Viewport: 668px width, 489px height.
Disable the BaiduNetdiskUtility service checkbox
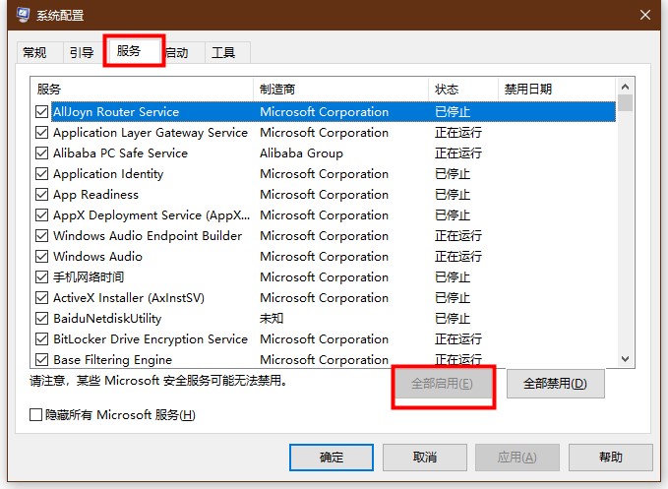pos(41,319)
